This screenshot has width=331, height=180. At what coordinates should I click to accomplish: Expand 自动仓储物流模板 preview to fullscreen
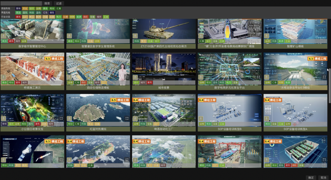tap(127, 77)
